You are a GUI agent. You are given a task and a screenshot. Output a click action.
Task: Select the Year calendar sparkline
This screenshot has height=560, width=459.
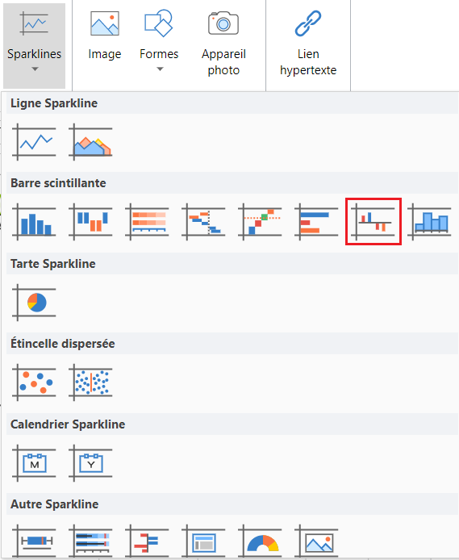tap(90, 463)
